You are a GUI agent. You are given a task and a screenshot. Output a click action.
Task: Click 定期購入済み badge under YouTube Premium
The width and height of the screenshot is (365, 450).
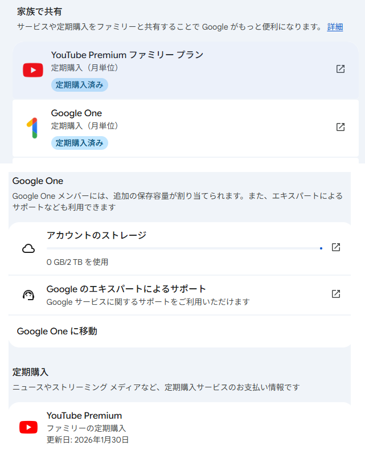[80, 85]
